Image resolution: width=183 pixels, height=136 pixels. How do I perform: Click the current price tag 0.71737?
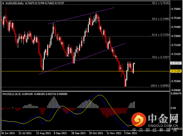(x=176, y=63)
